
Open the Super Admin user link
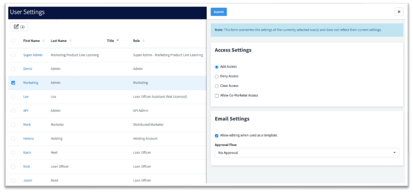(x=33, y=55)
